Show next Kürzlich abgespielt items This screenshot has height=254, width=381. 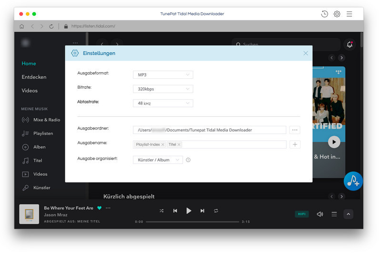tap(341, 197)
